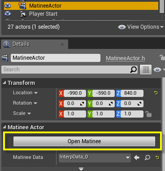This screenshot has height=171, width=165.
Task: Click the MatineeActor clapperboard icon in outliner
Action: (22, 6)
